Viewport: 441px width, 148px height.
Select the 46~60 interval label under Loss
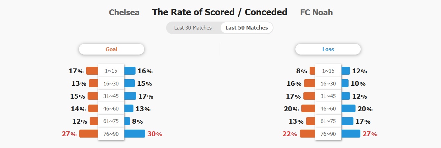coord(328,109)
